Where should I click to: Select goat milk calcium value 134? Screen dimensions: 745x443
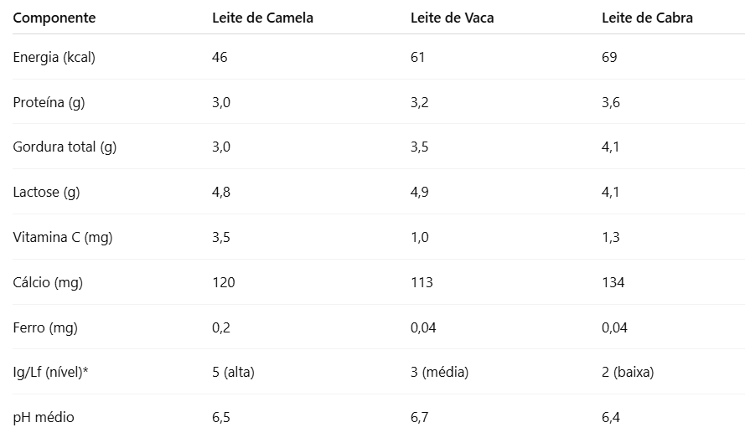(613, 282)
